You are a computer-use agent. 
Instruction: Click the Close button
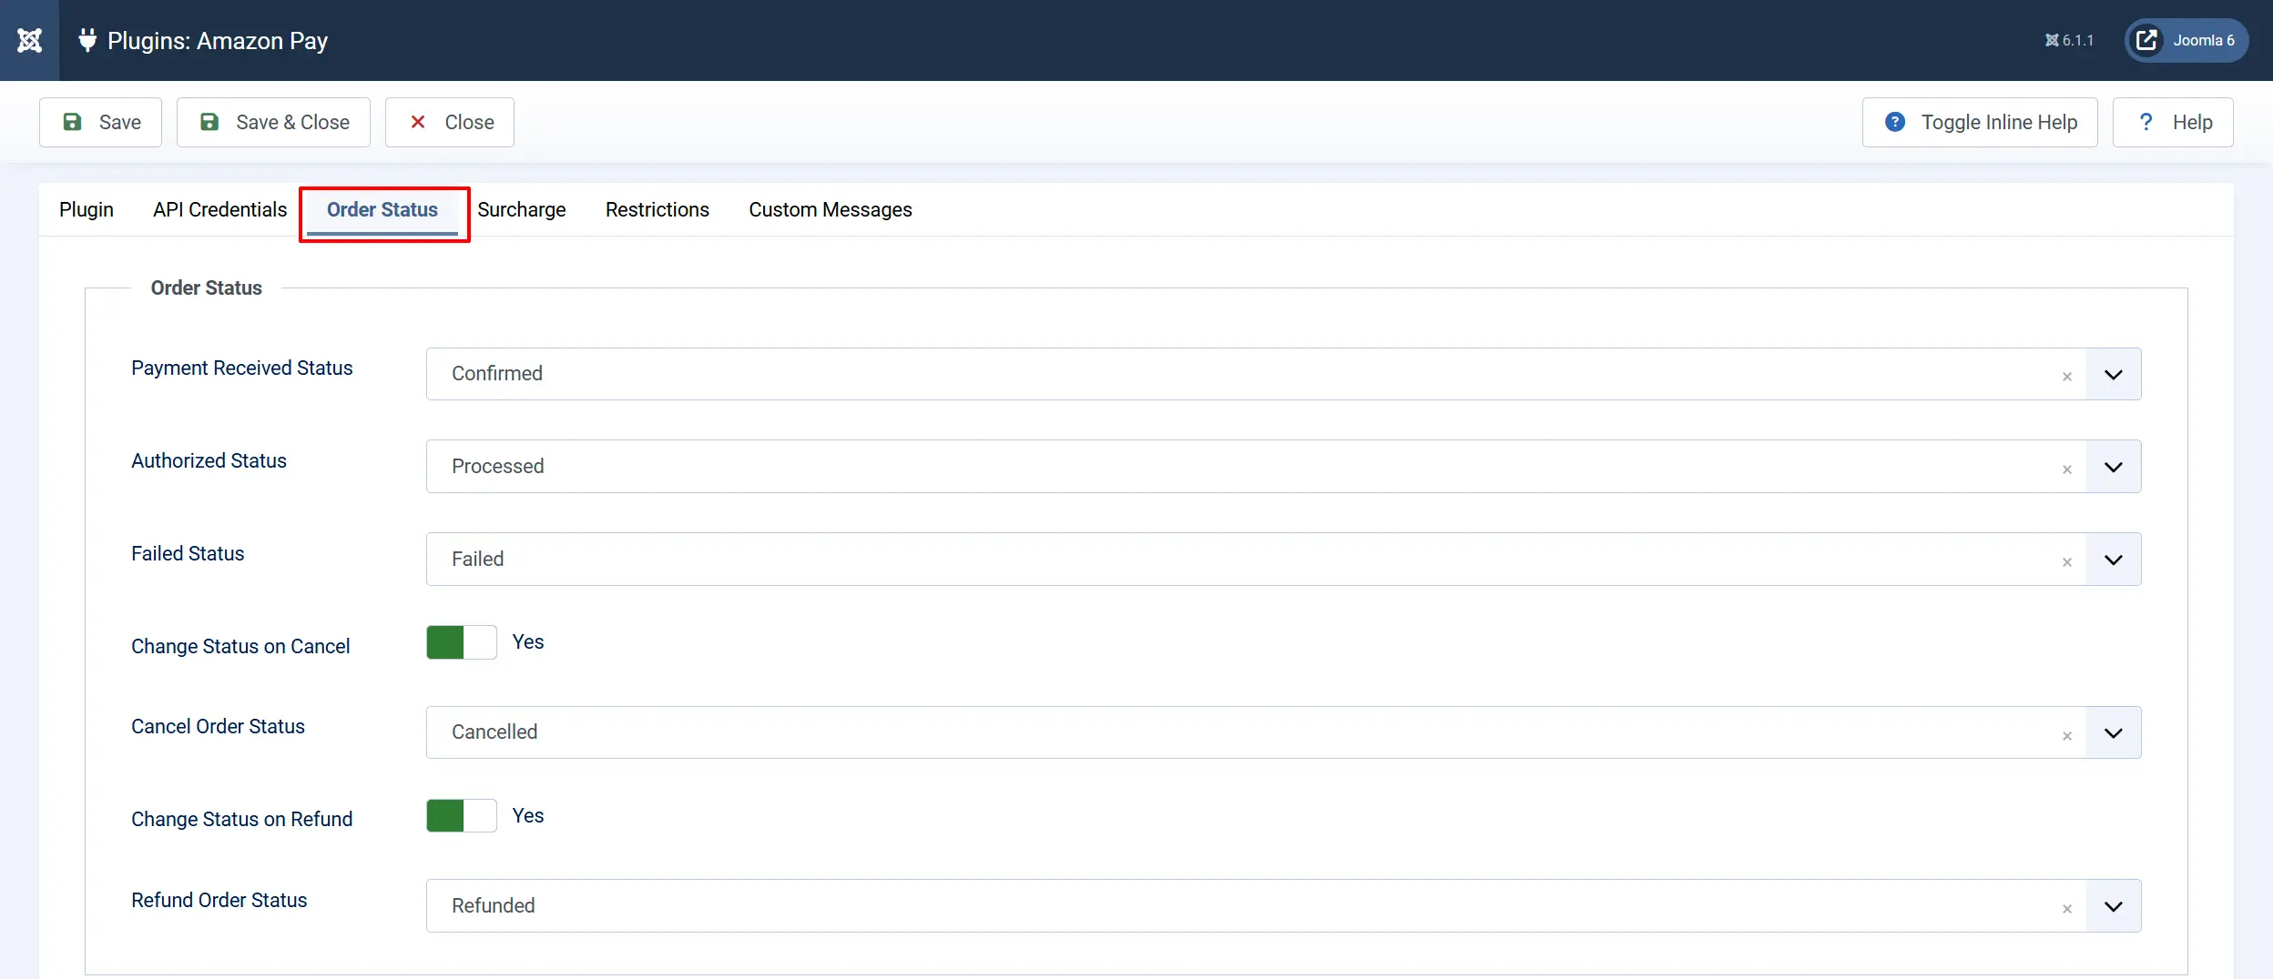450,122
